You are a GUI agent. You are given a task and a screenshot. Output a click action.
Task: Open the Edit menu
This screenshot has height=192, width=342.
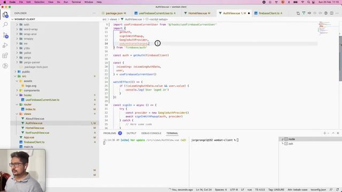28,2
